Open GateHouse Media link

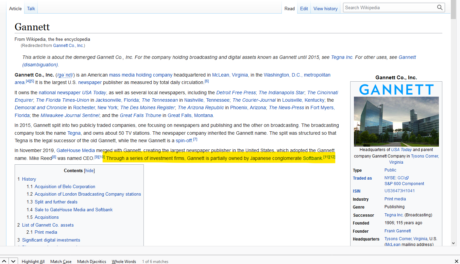click(75, 150)
